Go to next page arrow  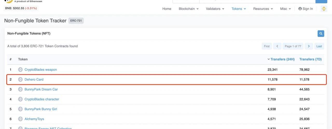309,46
